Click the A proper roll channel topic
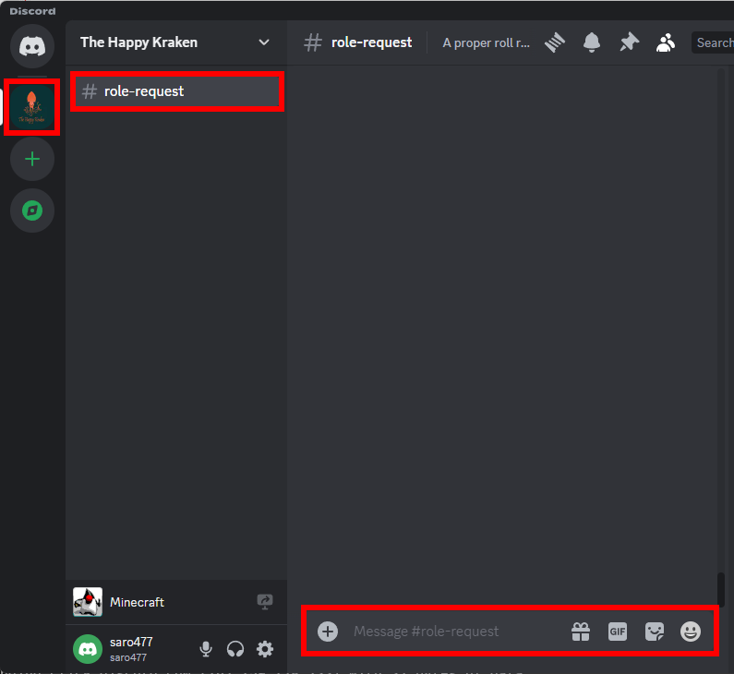The image size is (734, 674). (x=486, y=43)
